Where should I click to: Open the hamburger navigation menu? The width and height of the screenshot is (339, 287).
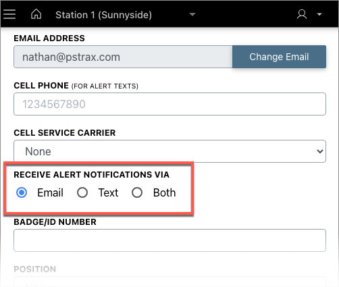point(9,14)
